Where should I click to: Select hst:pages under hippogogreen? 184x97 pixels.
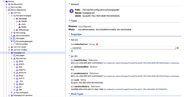coord(20,55)
